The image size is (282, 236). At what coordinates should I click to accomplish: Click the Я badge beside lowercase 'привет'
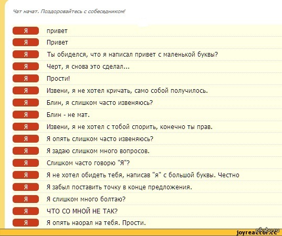[26, 31]
